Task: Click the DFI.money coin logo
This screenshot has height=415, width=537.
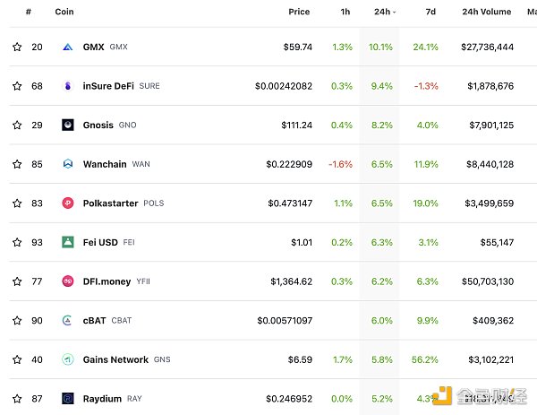Action: [67, 281]
